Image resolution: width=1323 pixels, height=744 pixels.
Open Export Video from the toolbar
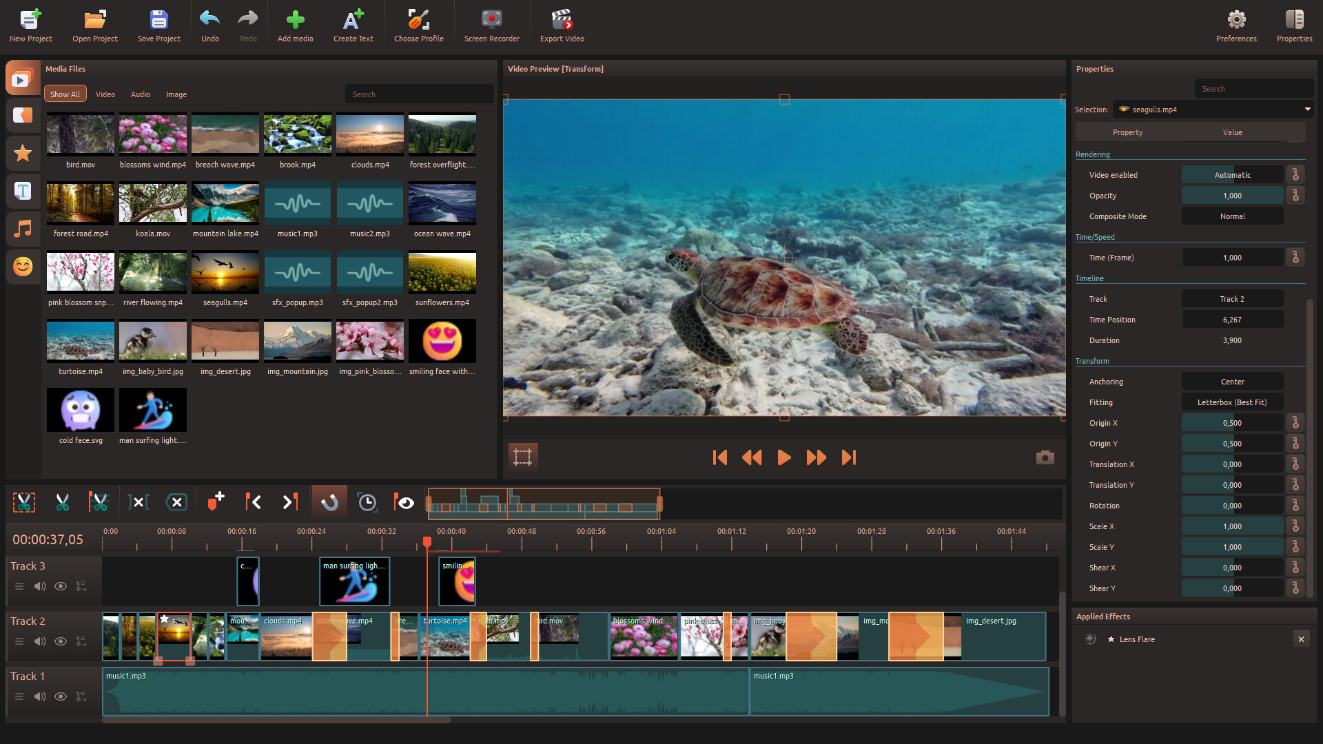pos(562,25)
